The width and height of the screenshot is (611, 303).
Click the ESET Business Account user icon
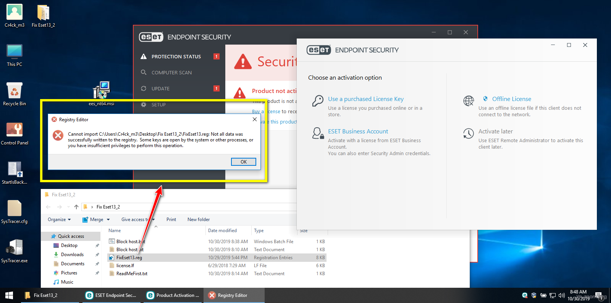[317, 133]
